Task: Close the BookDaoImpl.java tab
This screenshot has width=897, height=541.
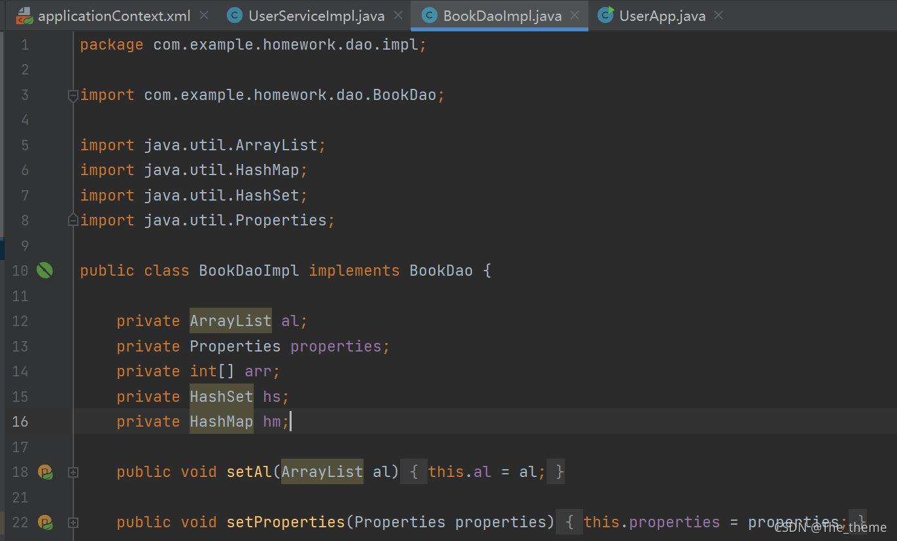Action: coord(575,15)
